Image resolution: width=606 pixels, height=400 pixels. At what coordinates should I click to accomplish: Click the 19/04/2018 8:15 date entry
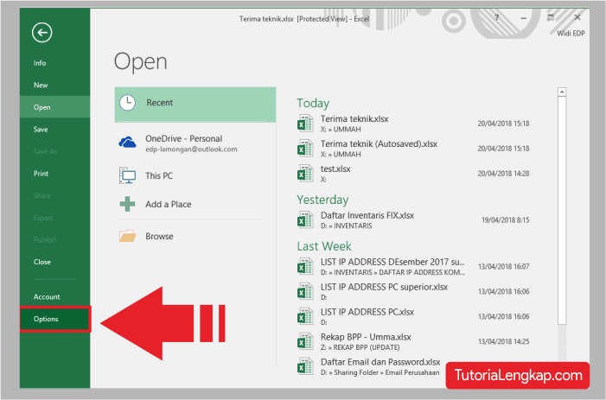[x=505, y=220]
